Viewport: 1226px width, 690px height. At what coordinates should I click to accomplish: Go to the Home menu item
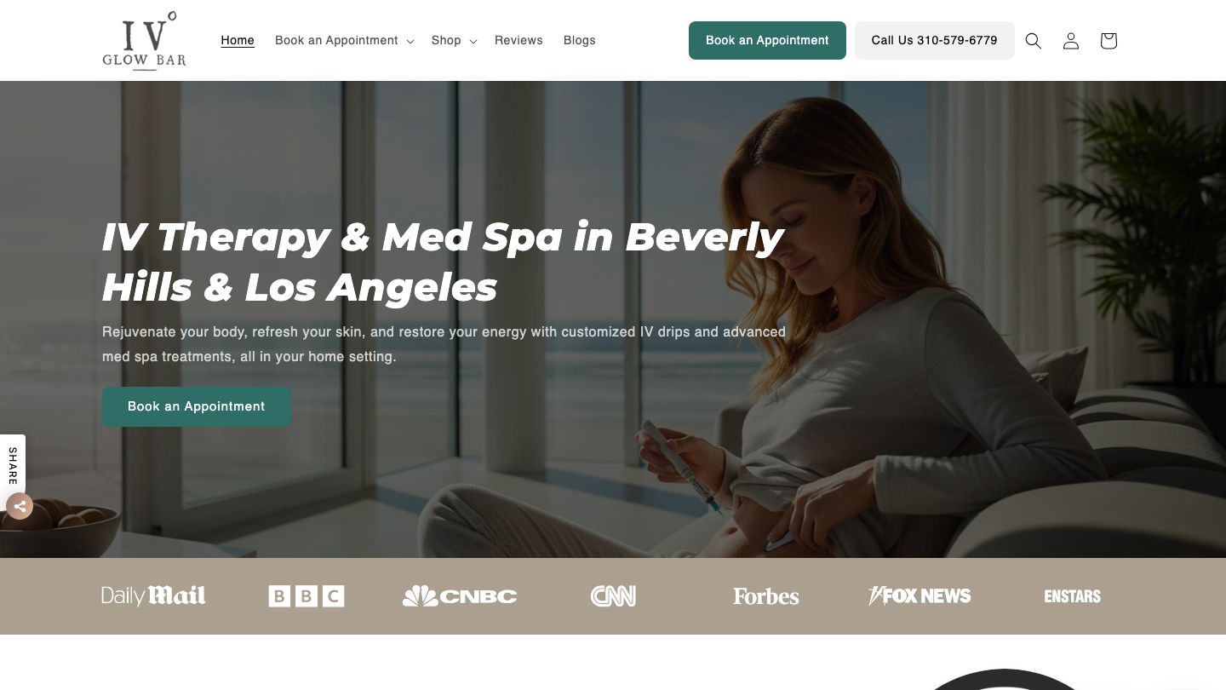point(238,40)
